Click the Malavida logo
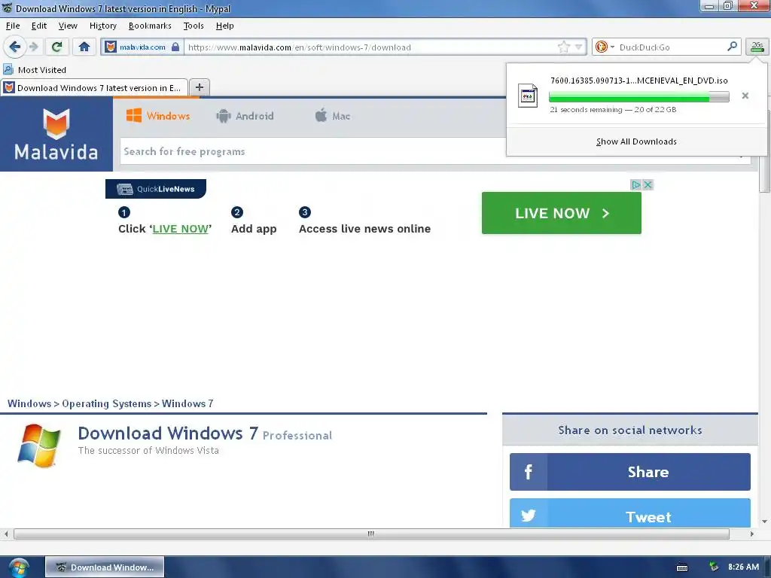 click(x=56, y=134)
